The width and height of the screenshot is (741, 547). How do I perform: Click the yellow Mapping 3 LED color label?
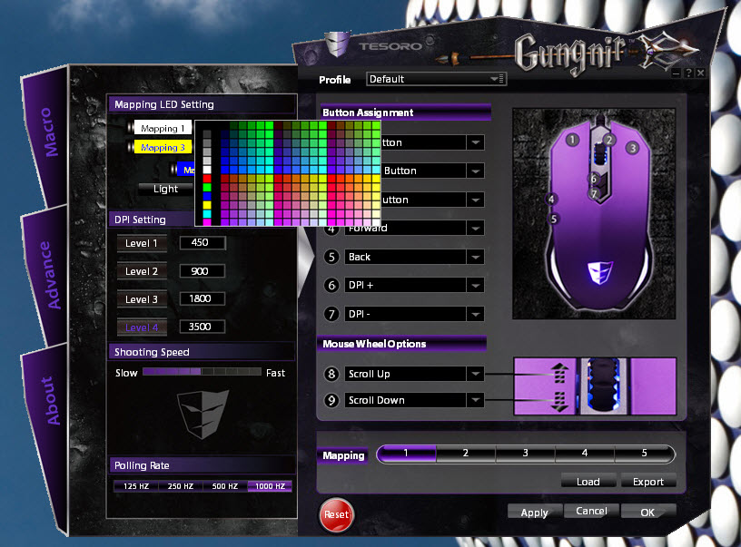coord(163,147)
